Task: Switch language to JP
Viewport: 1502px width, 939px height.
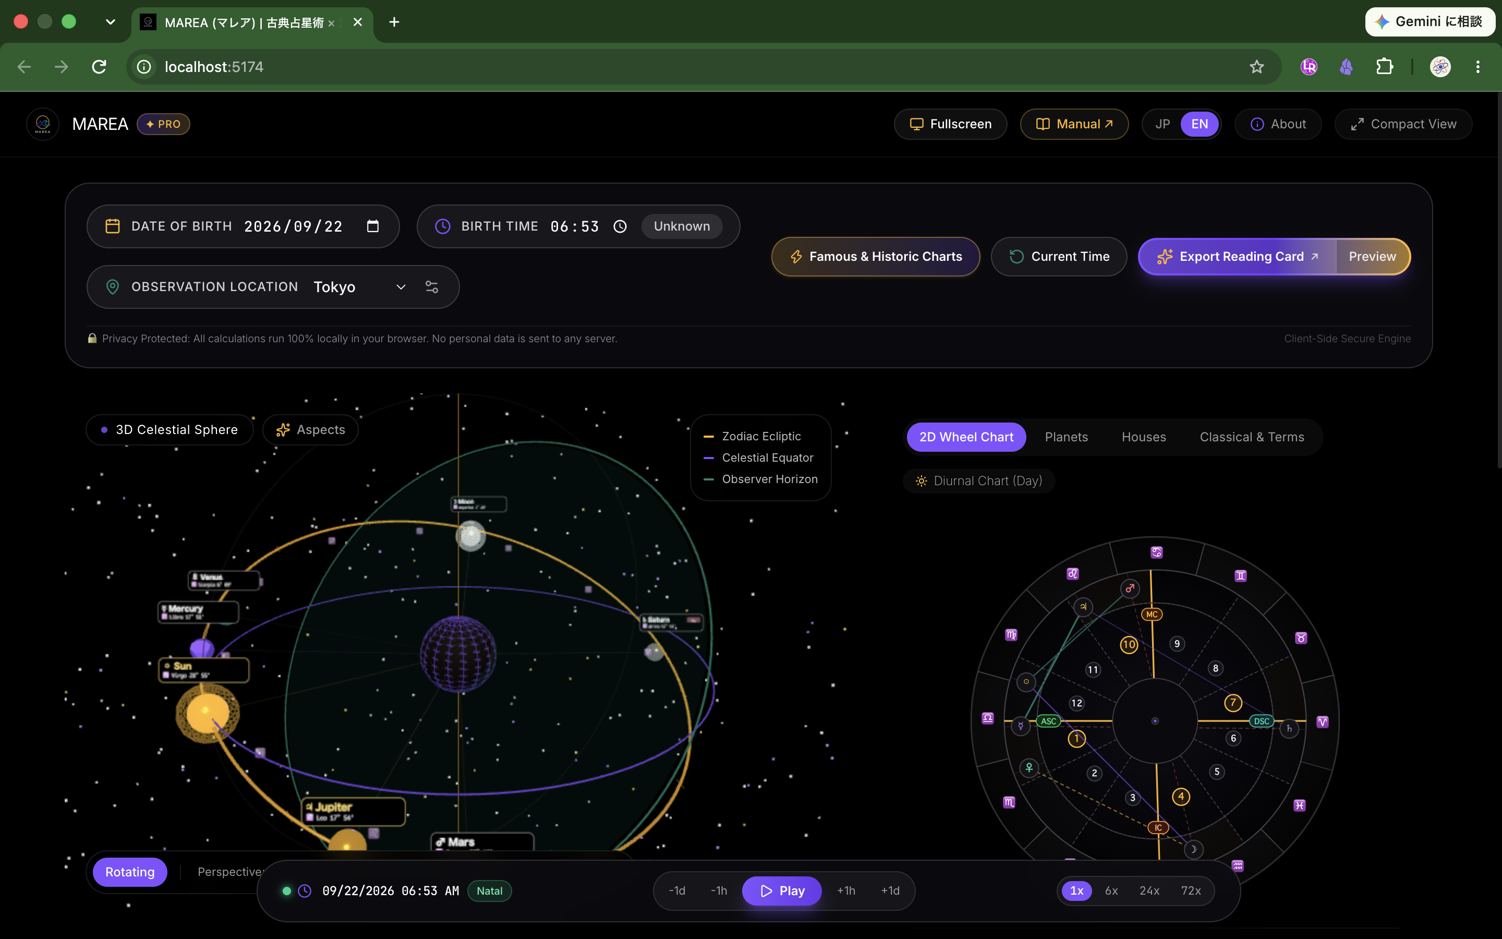Action: (1162, 124)
